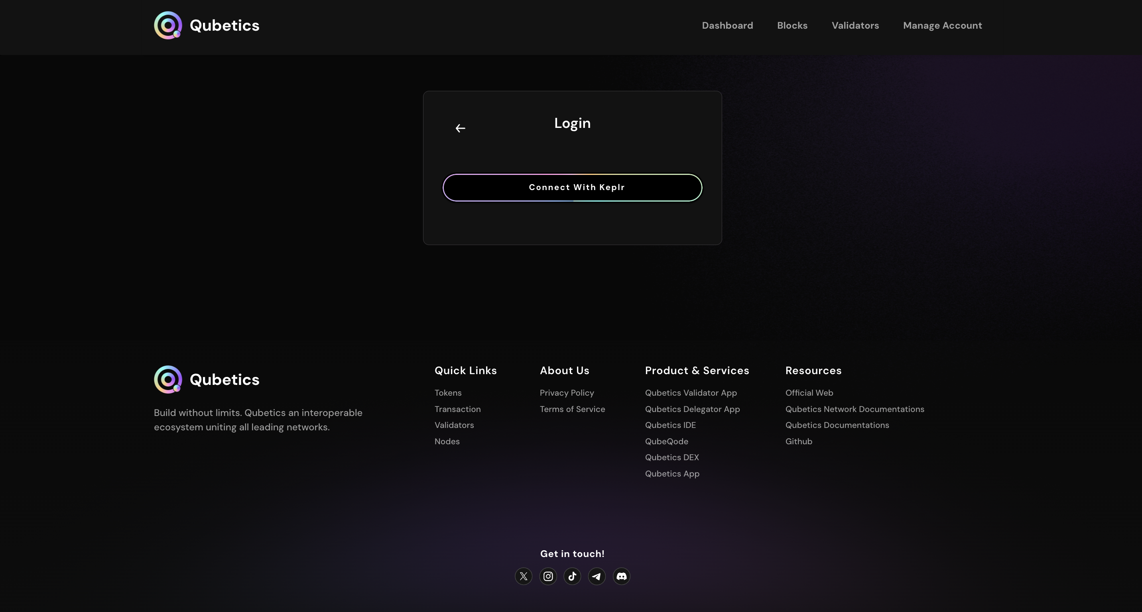Image resolution: width=1142 pixels, height=612 pixels.
Task: Visit the Qubetics Validator App link
Action: point(691,393)
